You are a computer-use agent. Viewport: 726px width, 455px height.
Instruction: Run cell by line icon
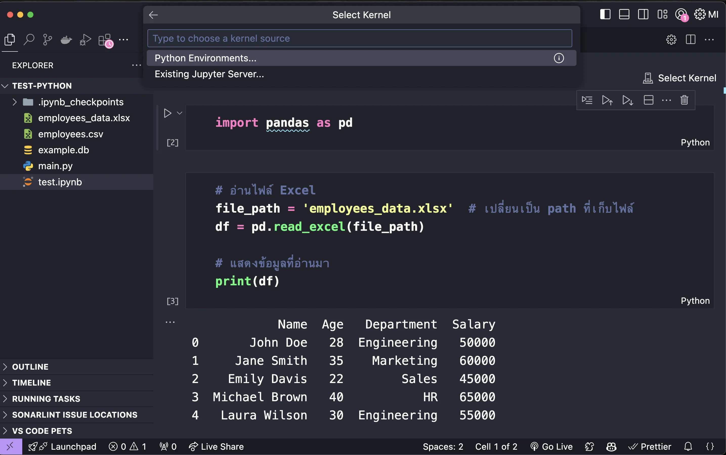(587, 100)
